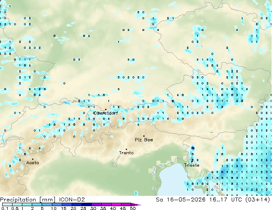The width and height of the screenshot is (272, 210).
Task: Click the dark blue 10 mm cell north of Trieste
Action: 193,148
